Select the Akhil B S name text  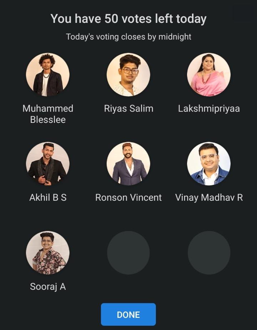click(x=48, y=197)
